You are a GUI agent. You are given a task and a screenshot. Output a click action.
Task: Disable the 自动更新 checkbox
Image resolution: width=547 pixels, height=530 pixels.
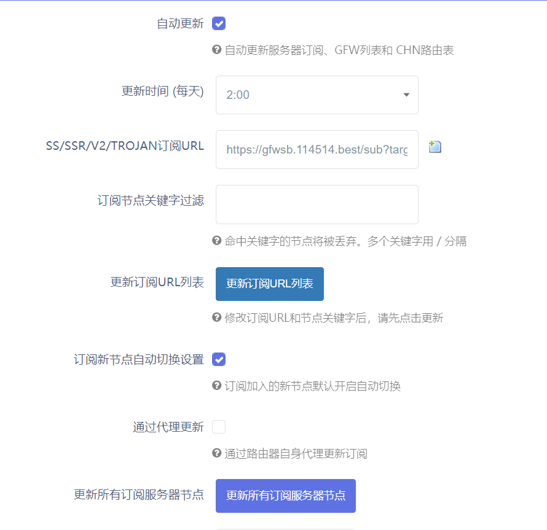coord(219,23)
